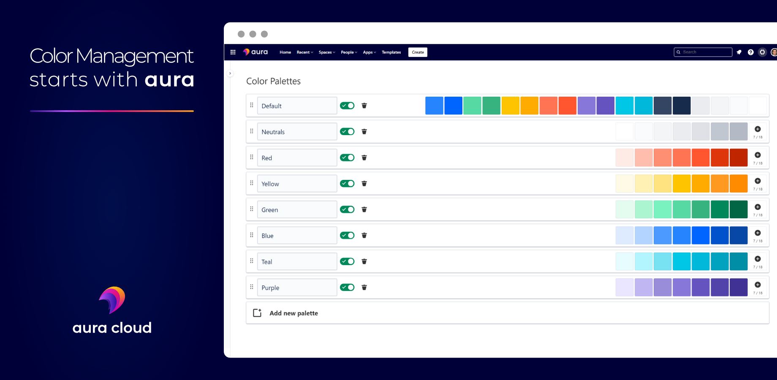Edit the Green palette name field
Viewport: 777px width, 380px height.
pos(297,209)
